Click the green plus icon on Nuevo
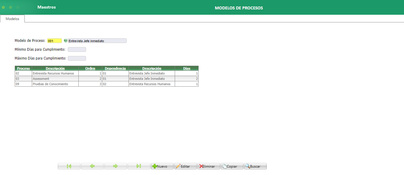Screen dimensions: 404x175 (x=154, y=166)
